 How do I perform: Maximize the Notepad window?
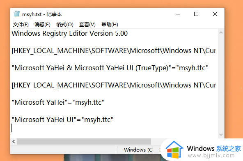click(x=196, y=14)
